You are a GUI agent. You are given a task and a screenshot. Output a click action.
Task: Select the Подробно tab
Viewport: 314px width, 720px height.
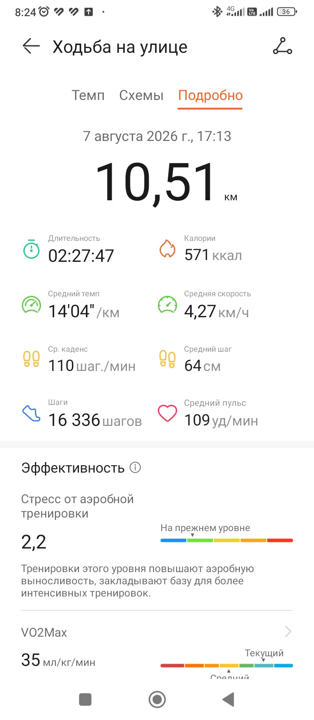coord(210,95)
